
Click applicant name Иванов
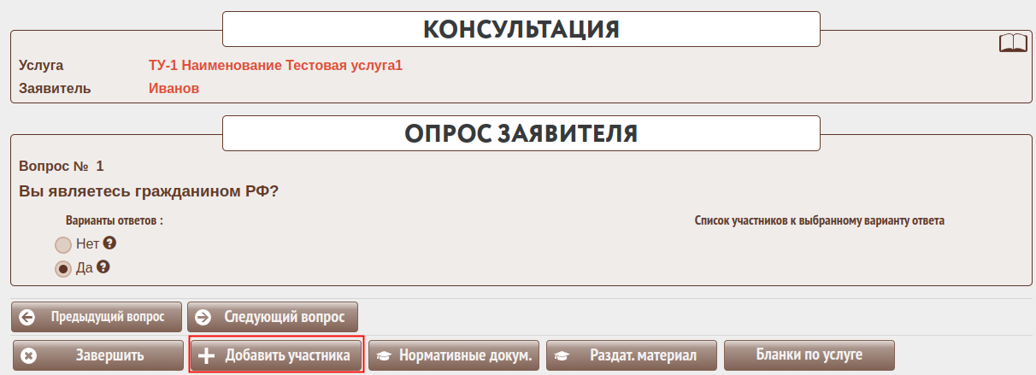click(174, 88)
